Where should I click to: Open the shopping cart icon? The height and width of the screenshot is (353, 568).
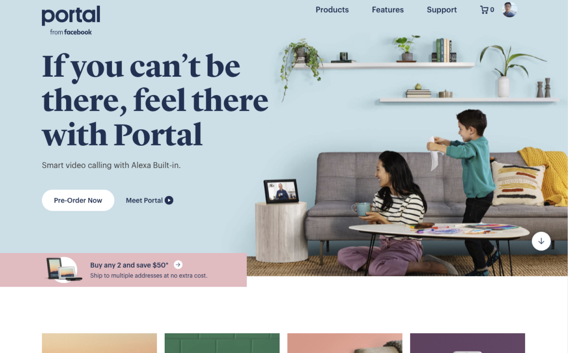coord(484,10)
